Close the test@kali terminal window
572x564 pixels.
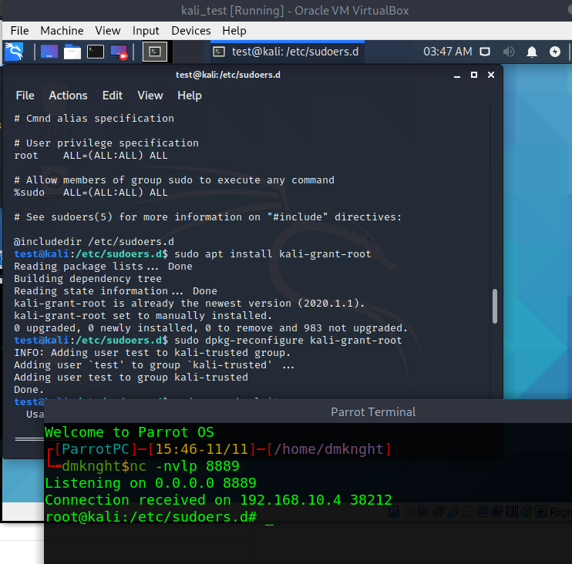(x=491, y=75)
